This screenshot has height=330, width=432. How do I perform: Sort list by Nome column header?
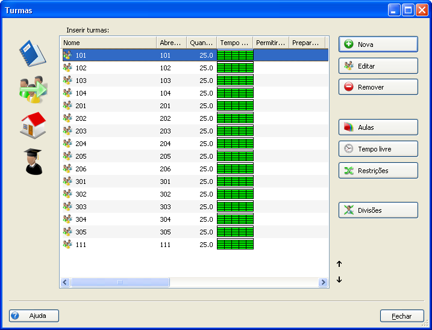click(108, 43)
